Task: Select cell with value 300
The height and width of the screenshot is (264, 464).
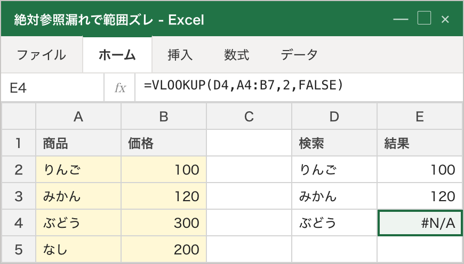Action: pyautogui.click(x=164, y=222)
